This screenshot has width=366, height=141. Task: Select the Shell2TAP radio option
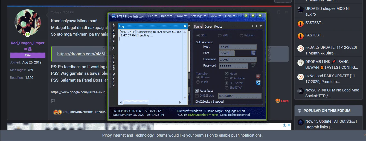226,88
